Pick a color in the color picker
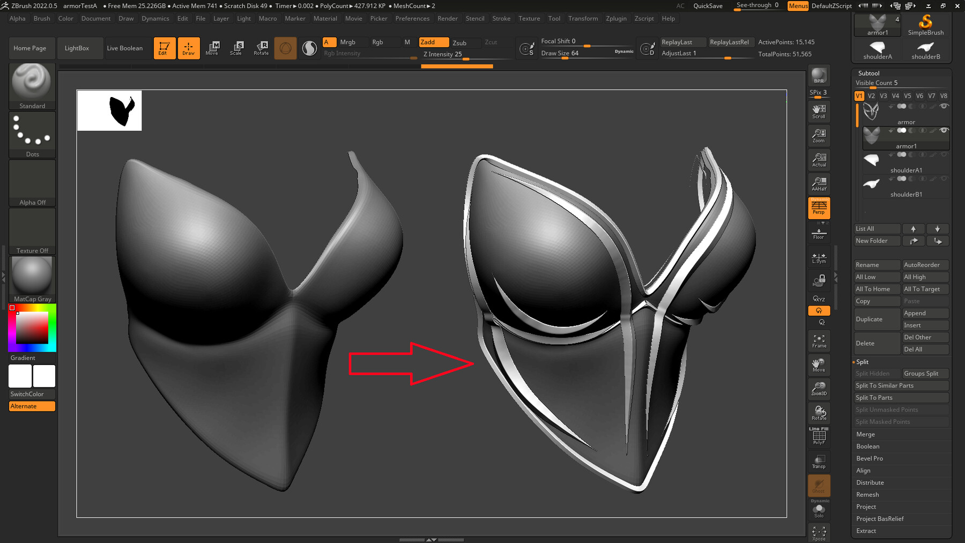Viewport: 965px width, 543px height. [x=32, y=328]
